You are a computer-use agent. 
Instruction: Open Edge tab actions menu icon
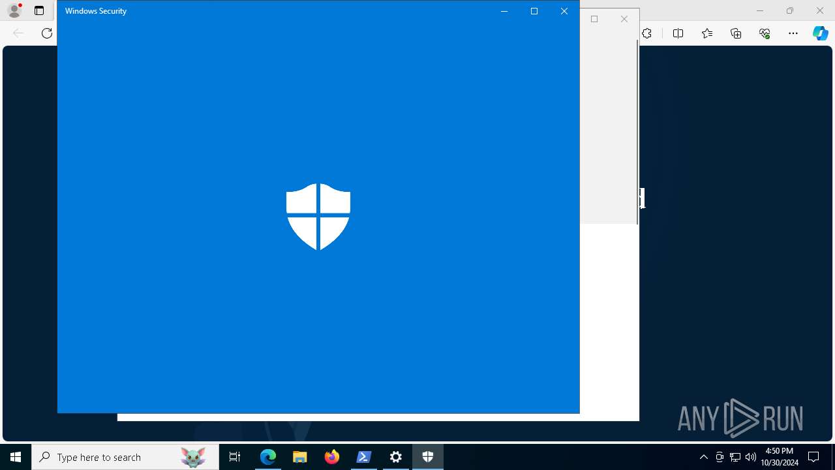coord(39,10)
